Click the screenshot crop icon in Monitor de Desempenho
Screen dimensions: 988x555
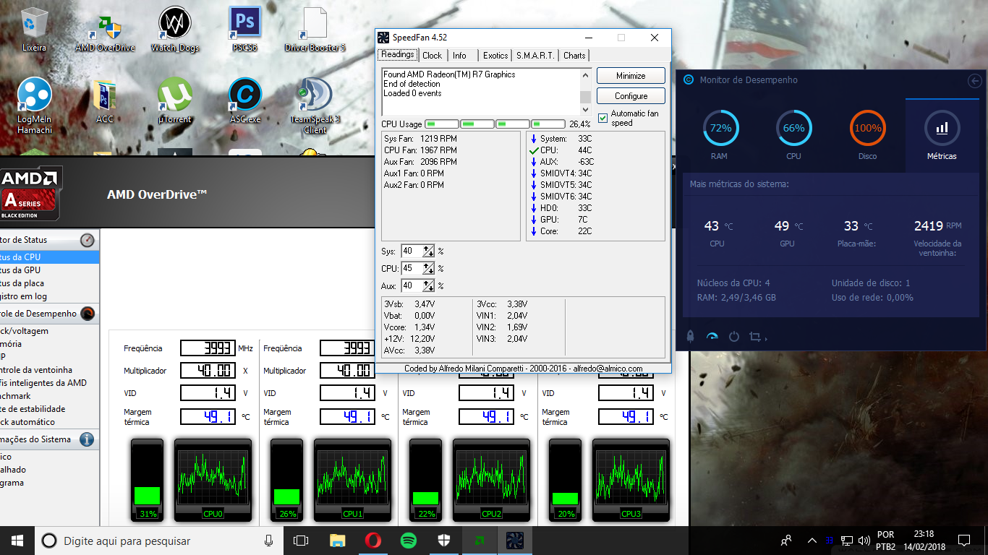[756, 337]
